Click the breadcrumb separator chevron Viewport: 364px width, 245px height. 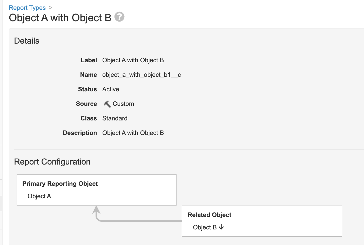point(51,8)
